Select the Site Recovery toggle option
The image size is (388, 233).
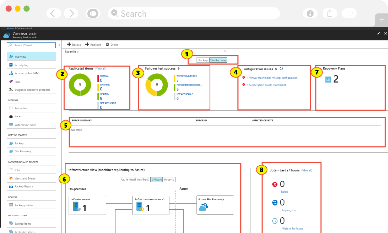(217, 60)
